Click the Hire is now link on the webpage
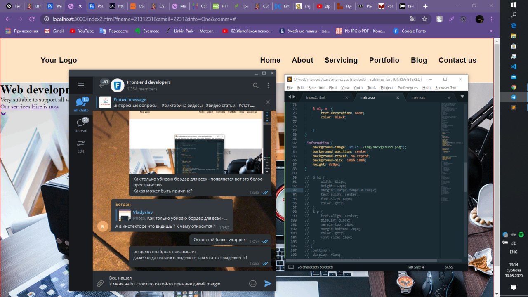Screen dimensions: 528x297 pos(45,107)
